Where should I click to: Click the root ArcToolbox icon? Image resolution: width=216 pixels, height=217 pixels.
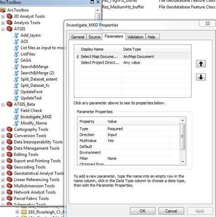pyautogui.click(x=3, y=10)
